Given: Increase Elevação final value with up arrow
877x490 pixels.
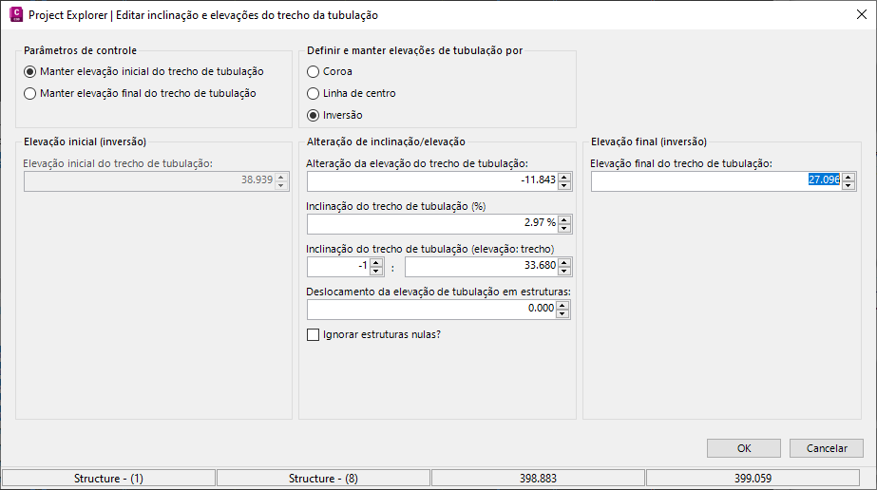Looking at the screenshot, I should point(848,177).
